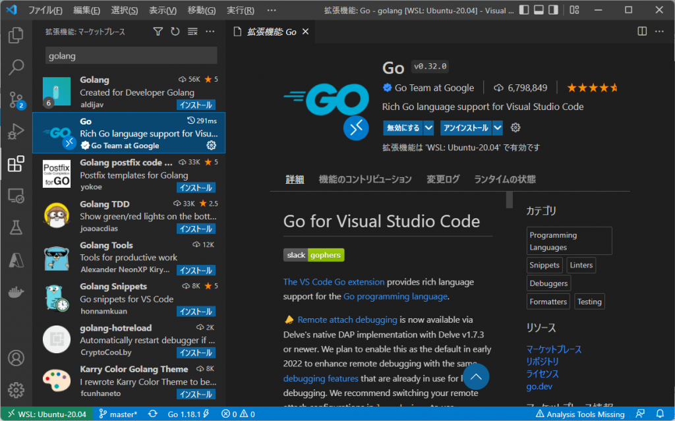
Task: Install the Golang postfix code extension
Action: 196,188
